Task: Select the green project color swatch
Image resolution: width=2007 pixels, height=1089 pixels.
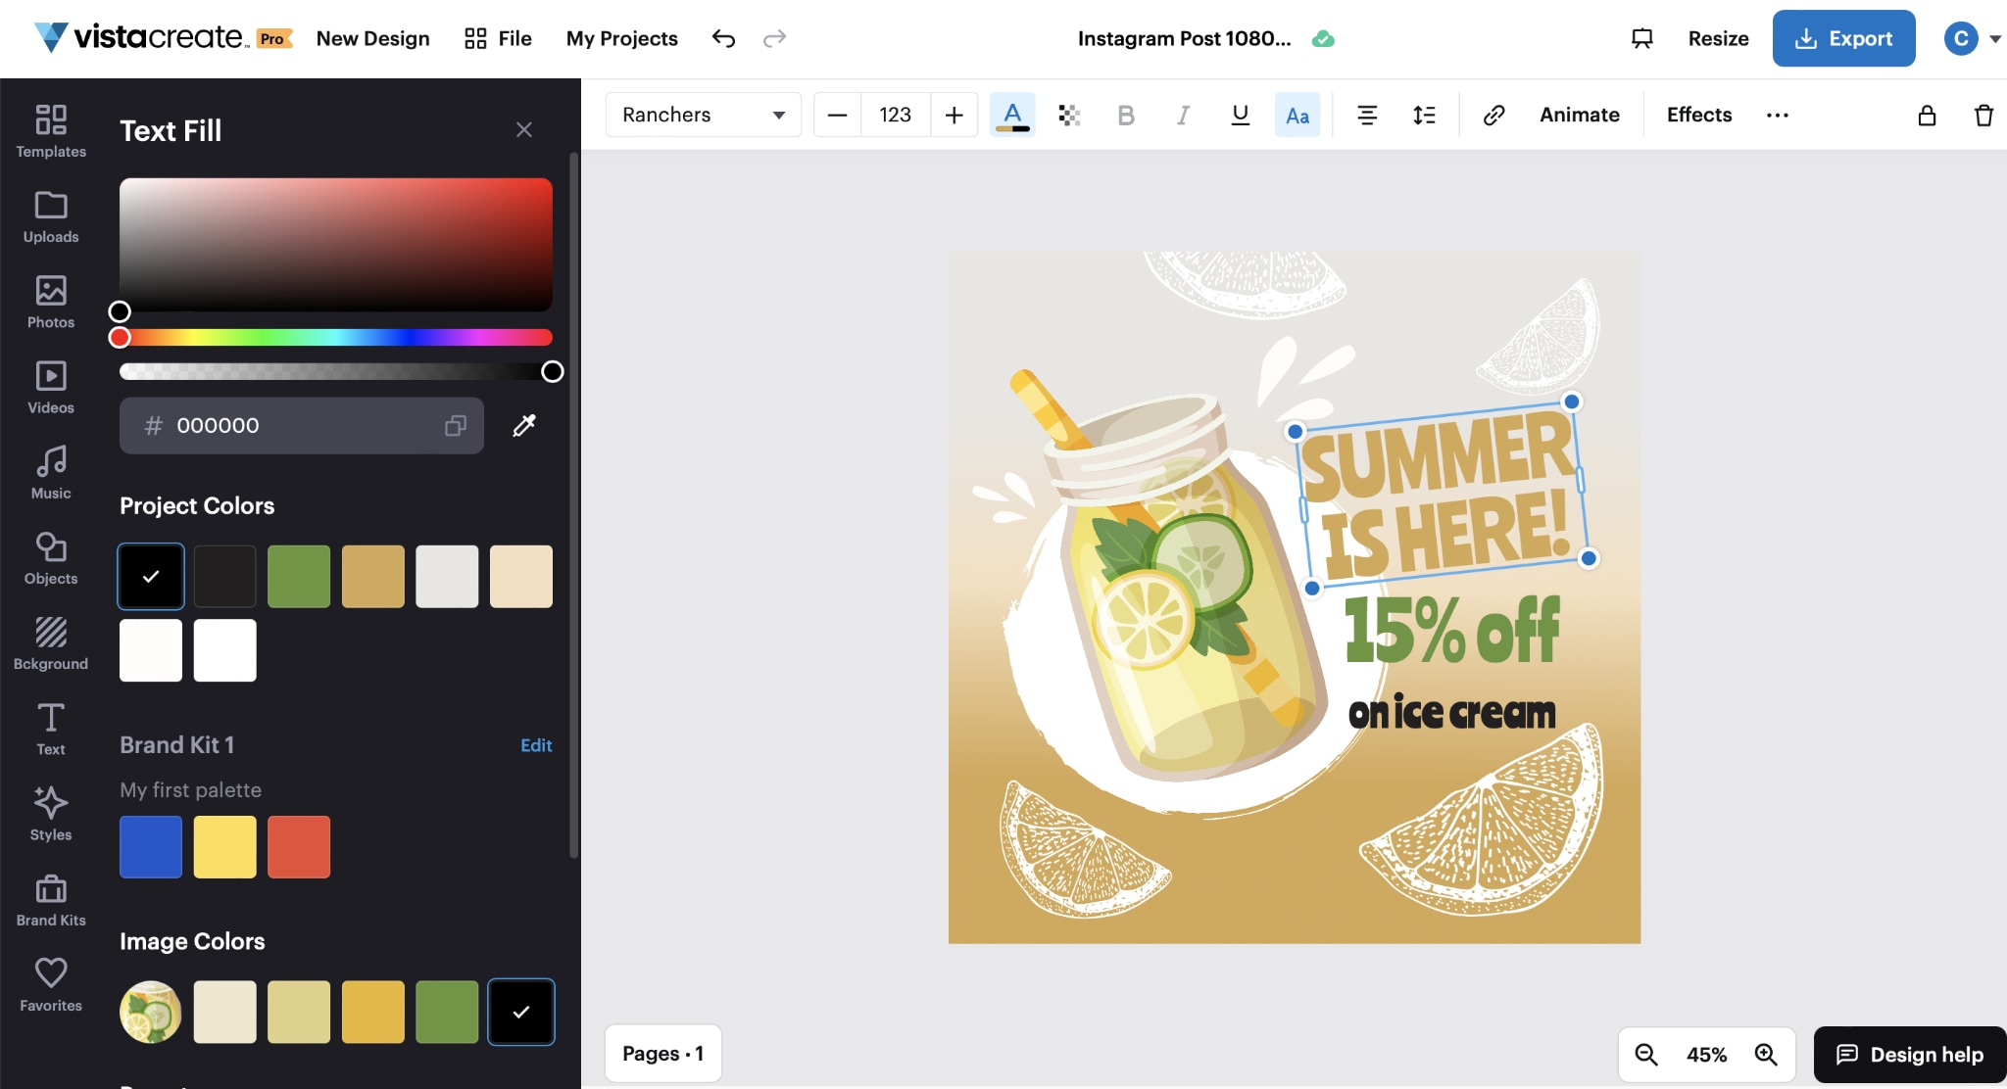Action: (299, 576)
